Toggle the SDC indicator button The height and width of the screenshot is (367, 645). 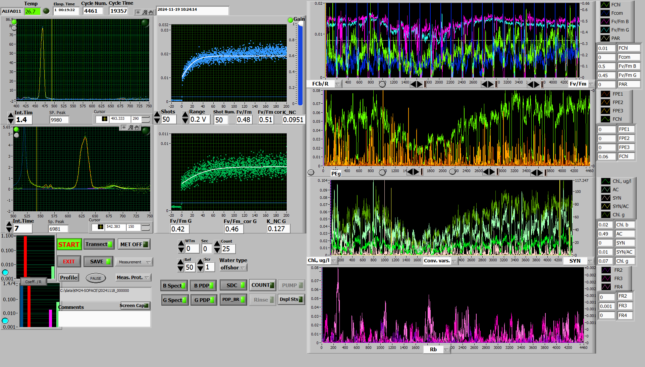click(233, 285)
